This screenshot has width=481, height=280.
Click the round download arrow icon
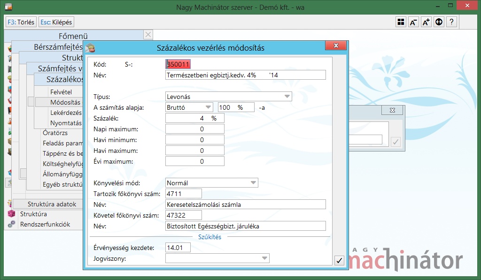439,22
